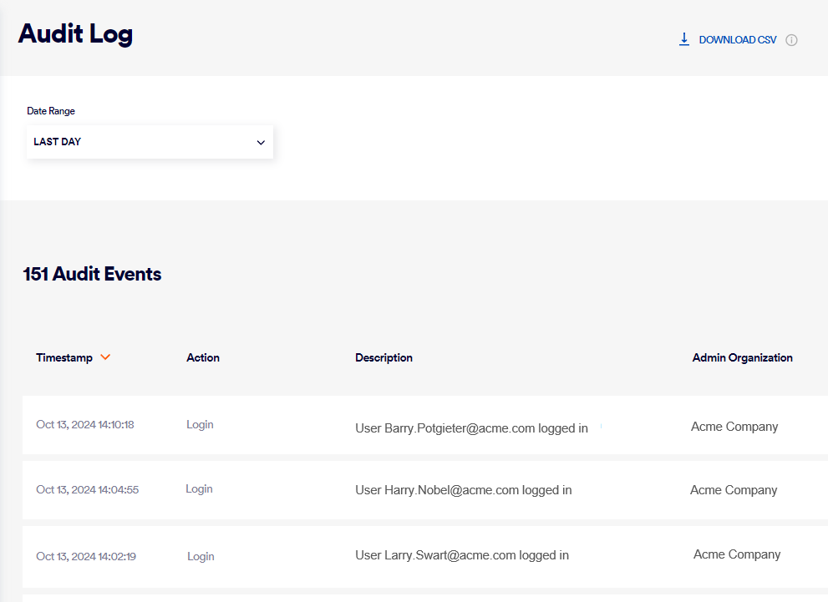Select the Oct 13, 2024 14:04:55 timestamp
Viewport: 828px width, 602px height.
87,490
